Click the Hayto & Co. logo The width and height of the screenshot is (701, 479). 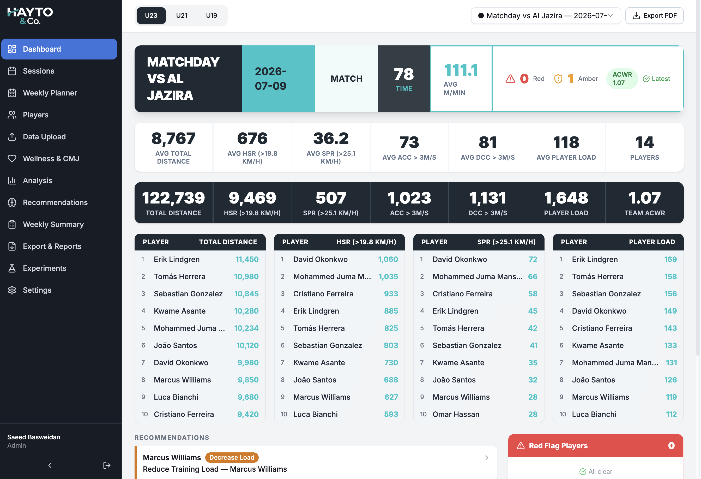[30, 16]
